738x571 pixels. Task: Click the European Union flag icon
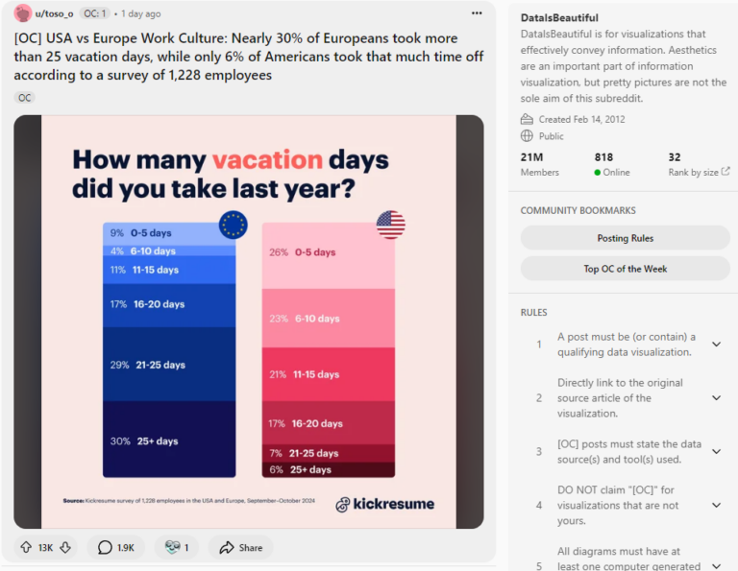coord(233,225)
